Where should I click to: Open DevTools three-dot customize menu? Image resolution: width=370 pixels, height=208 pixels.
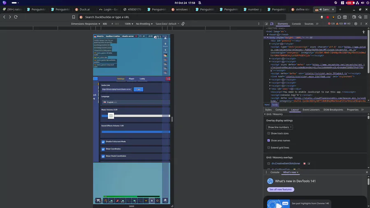(x=361, y=24)
